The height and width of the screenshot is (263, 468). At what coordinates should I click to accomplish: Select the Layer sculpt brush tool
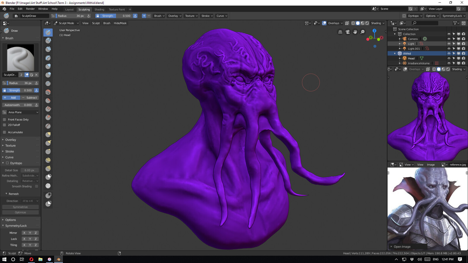pos(48,58)
